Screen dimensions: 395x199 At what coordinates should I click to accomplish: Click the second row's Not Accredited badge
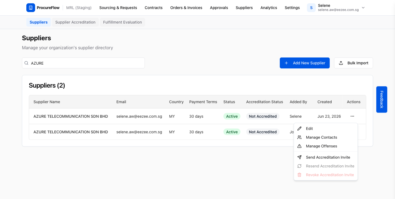click(263, 132)
